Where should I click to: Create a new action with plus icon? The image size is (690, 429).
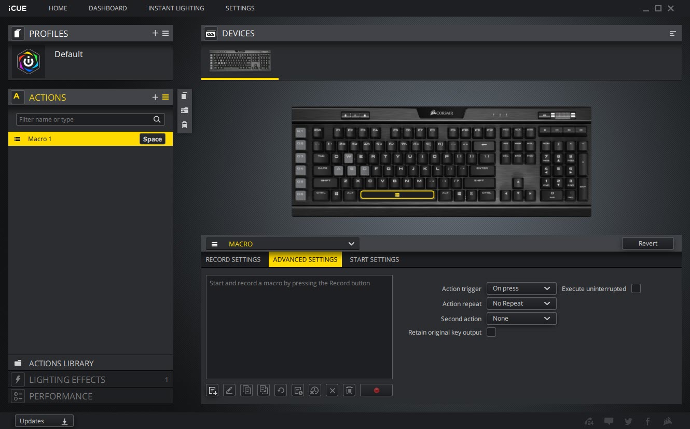[x=155, y=97]
